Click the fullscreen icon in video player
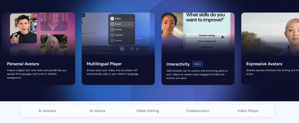The width and height of the screenshot is (299, 123). [145, 49]
